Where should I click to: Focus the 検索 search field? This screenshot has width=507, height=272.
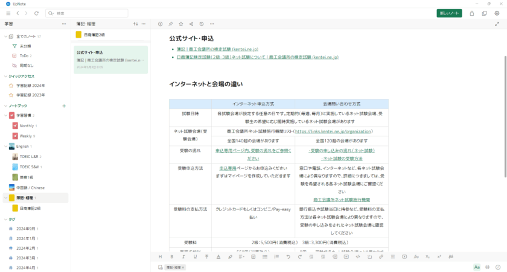[87, 13]
